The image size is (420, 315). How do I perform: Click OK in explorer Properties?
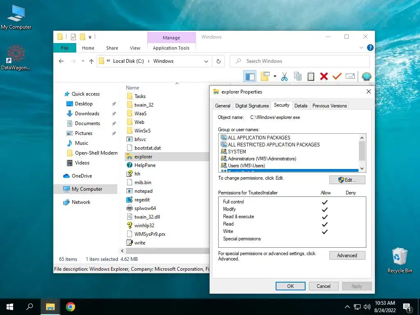290,286
